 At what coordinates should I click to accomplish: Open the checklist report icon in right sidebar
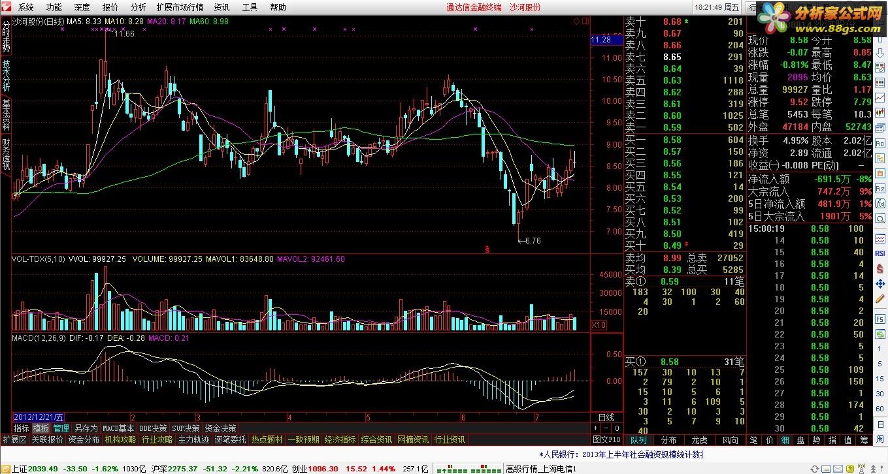click(x=880, y=68)
